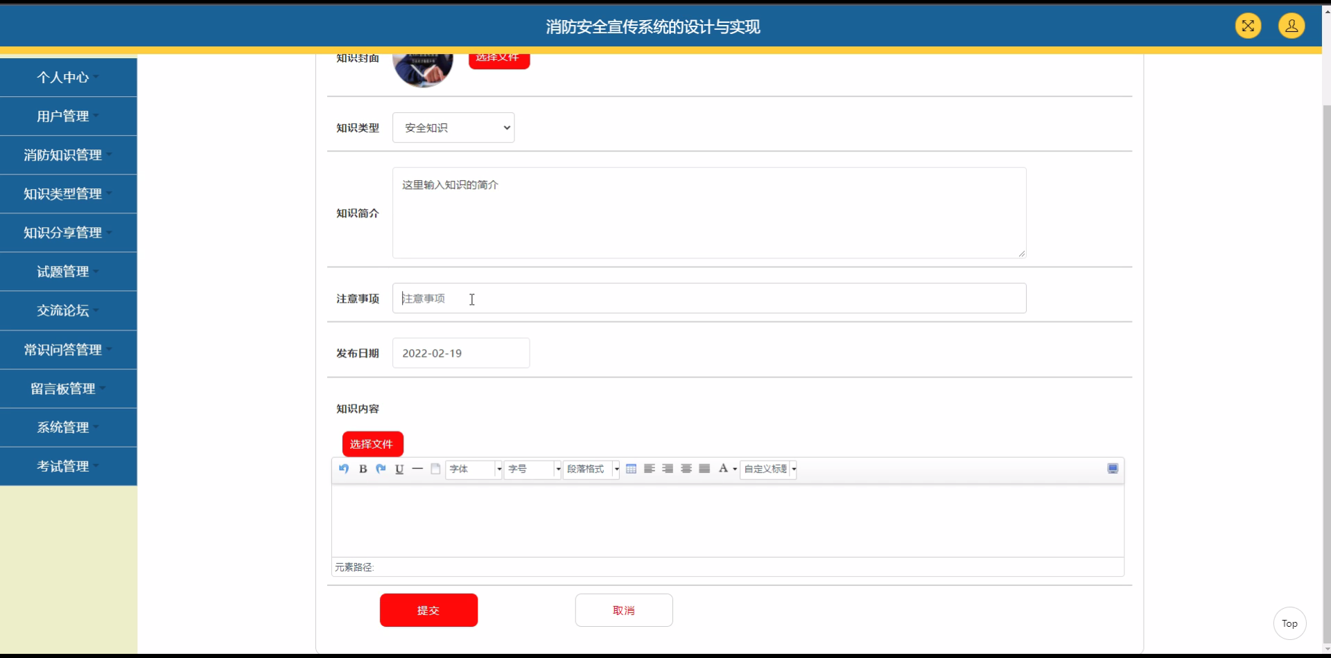Image resolution: width=1331 pixels, height=658 pixels.
Task: Open the 留言板管理 sidebar menu
Action: pos(68,389)
